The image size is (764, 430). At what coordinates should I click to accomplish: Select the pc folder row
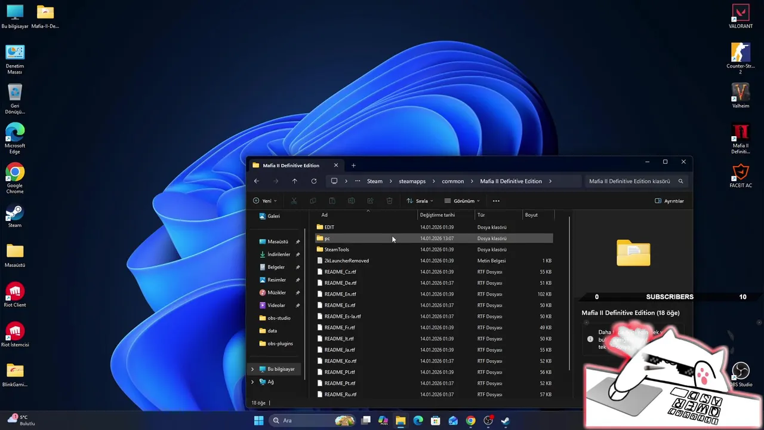click(x=435, y=238)
